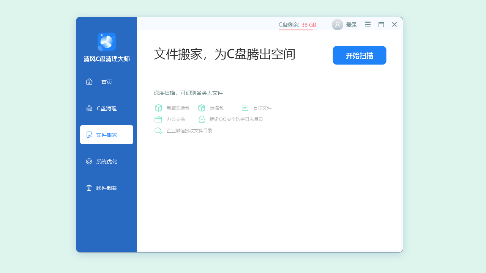Click the 清风C盘清理大师 app logo
This screenshot has height=273, width=486.
[x=107, y=42]
